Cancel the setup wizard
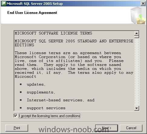 (x=131, y=128)
